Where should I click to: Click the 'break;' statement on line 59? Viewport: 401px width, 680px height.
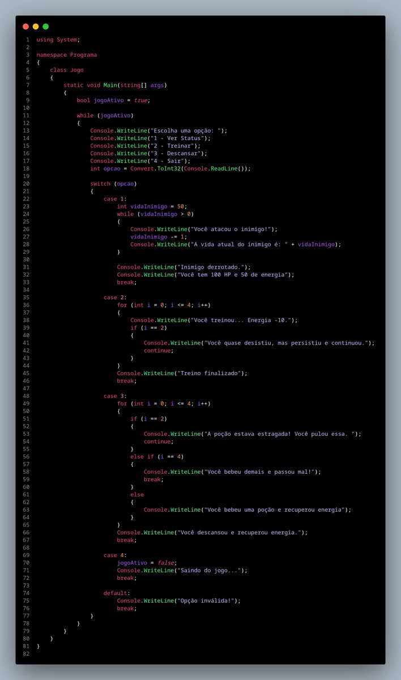pos(153,479)
